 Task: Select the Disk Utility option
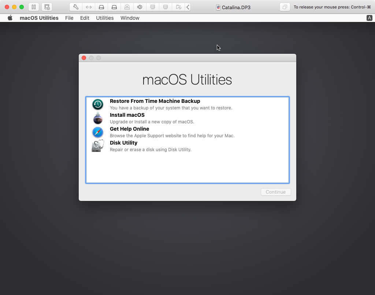187,146
